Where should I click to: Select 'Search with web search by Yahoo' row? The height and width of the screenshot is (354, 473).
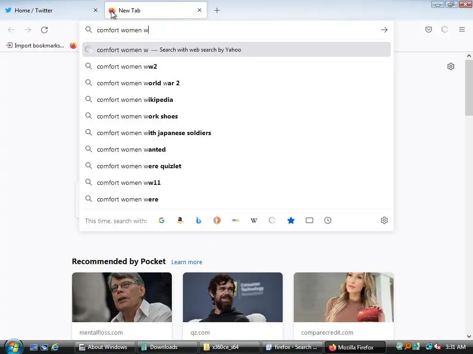[236, 50]
